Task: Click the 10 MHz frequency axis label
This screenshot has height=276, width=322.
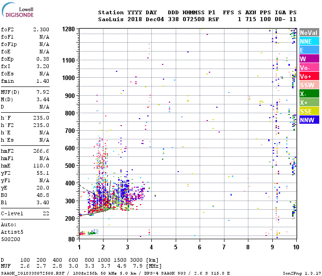Action: coord(296,247)
